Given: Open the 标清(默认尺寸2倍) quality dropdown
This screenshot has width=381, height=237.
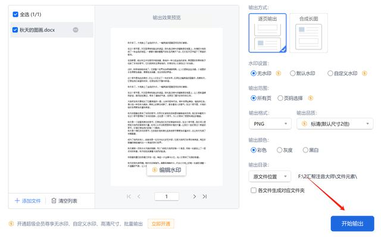Looking at the screenshot, I should pos(335,124).
